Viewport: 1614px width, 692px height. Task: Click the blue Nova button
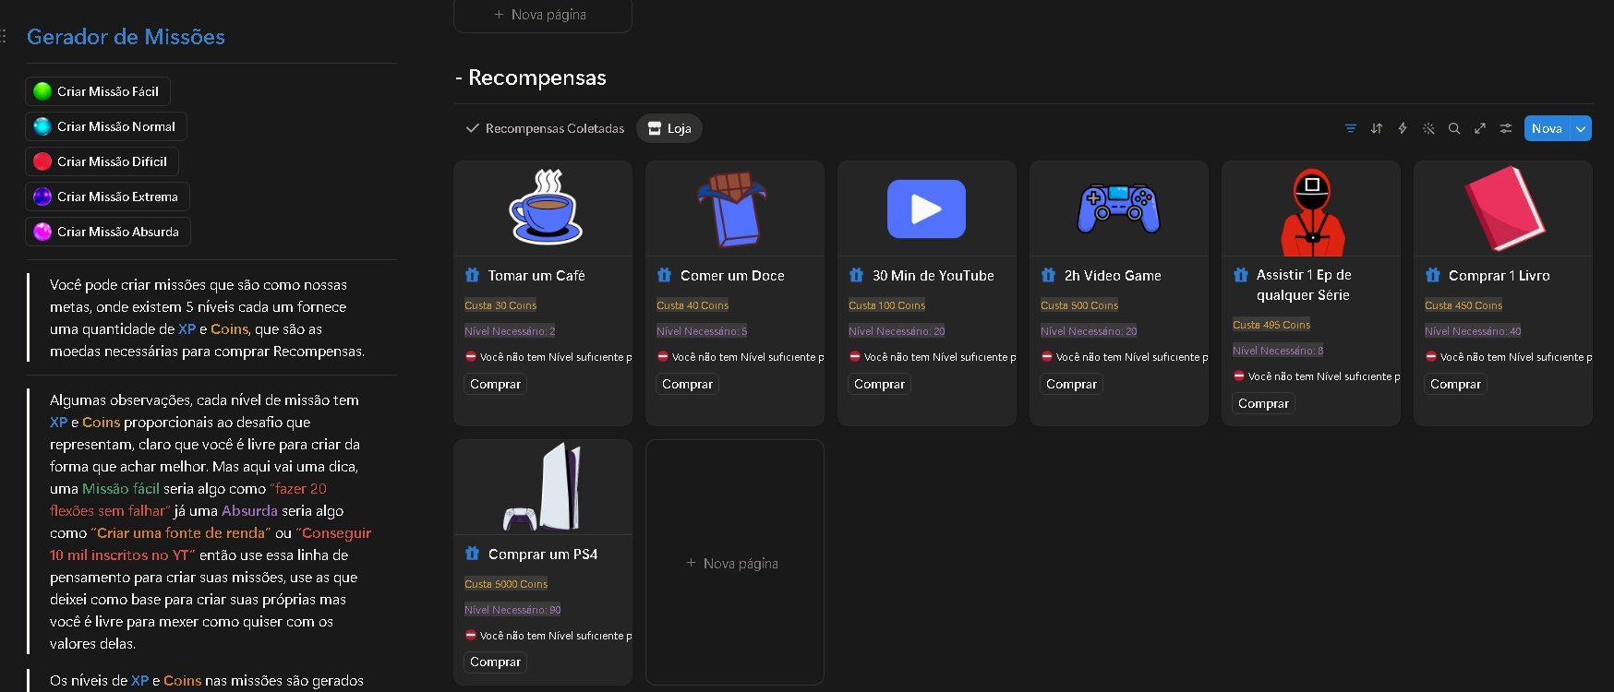click(x=1548, y=128)
